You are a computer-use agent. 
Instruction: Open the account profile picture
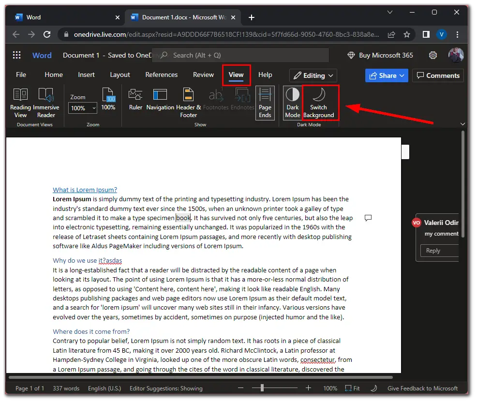coord(456,55)
